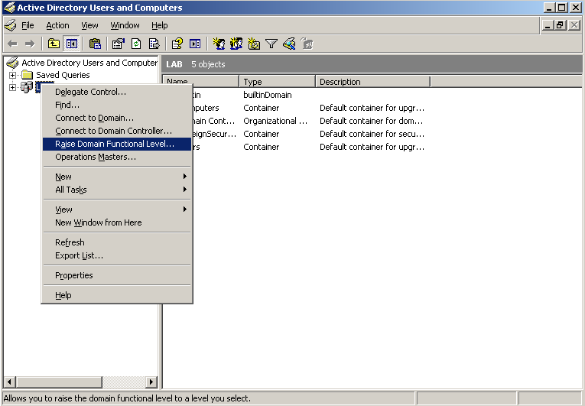This screenshot has height=406, width=585.
Task: Click Refresh in the context menu
Action: (x=117, y=242)
